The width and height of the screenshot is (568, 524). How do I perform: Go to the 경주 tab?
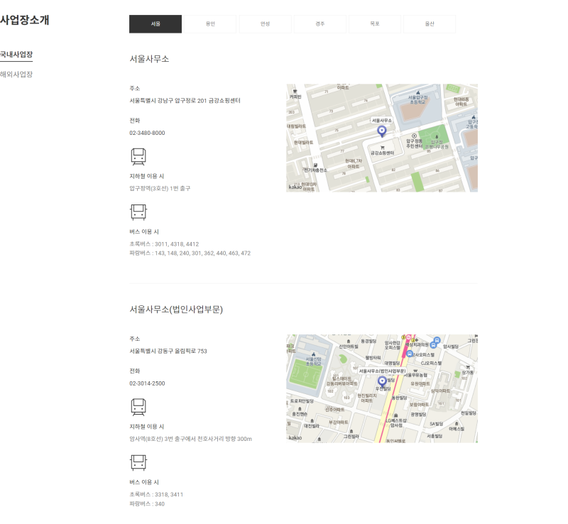pos(320,24)
